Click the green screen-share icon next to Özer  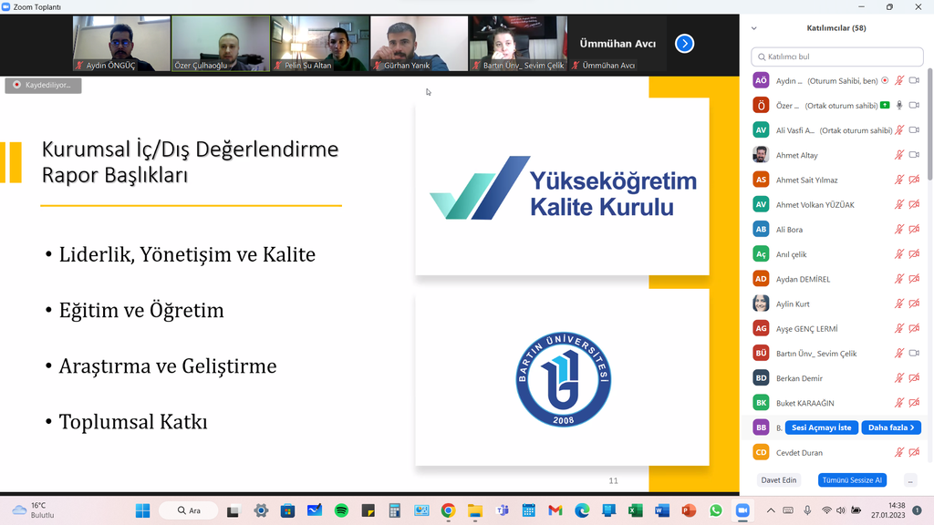[885, 106]
